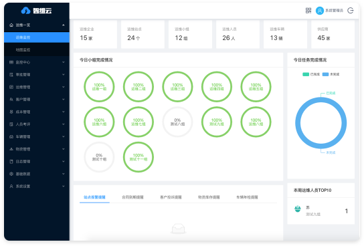Click the 系统管理员 username
The height and width of the screenshot is (246, 364).
click(x=334, y=11)
